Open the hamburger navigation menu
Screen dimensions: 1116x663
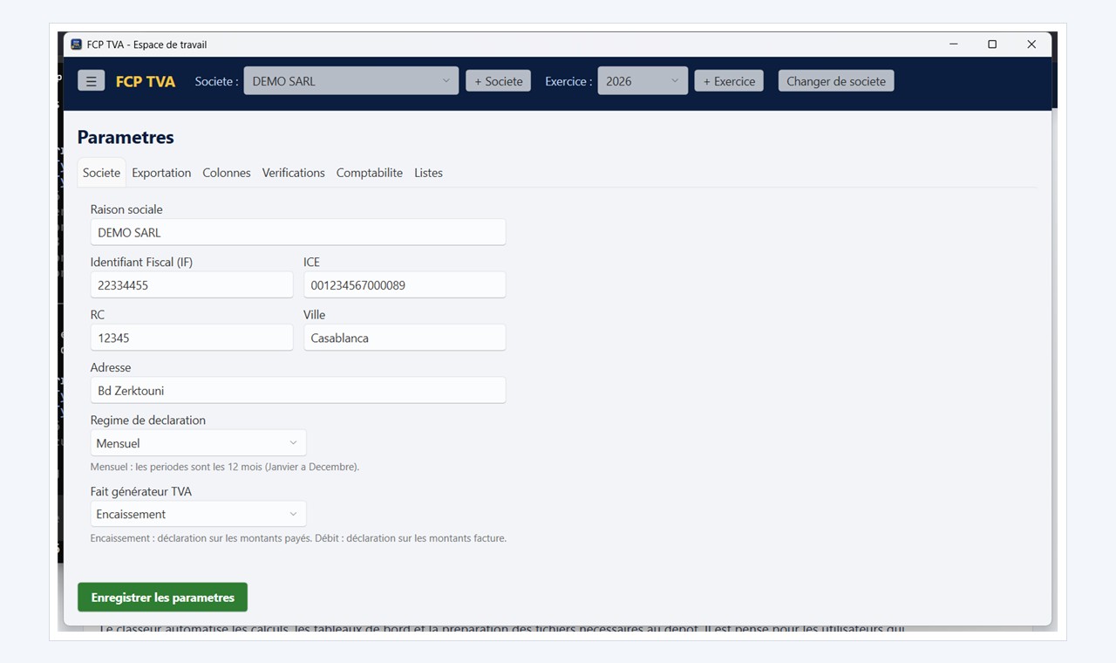(x=91, y=81)
